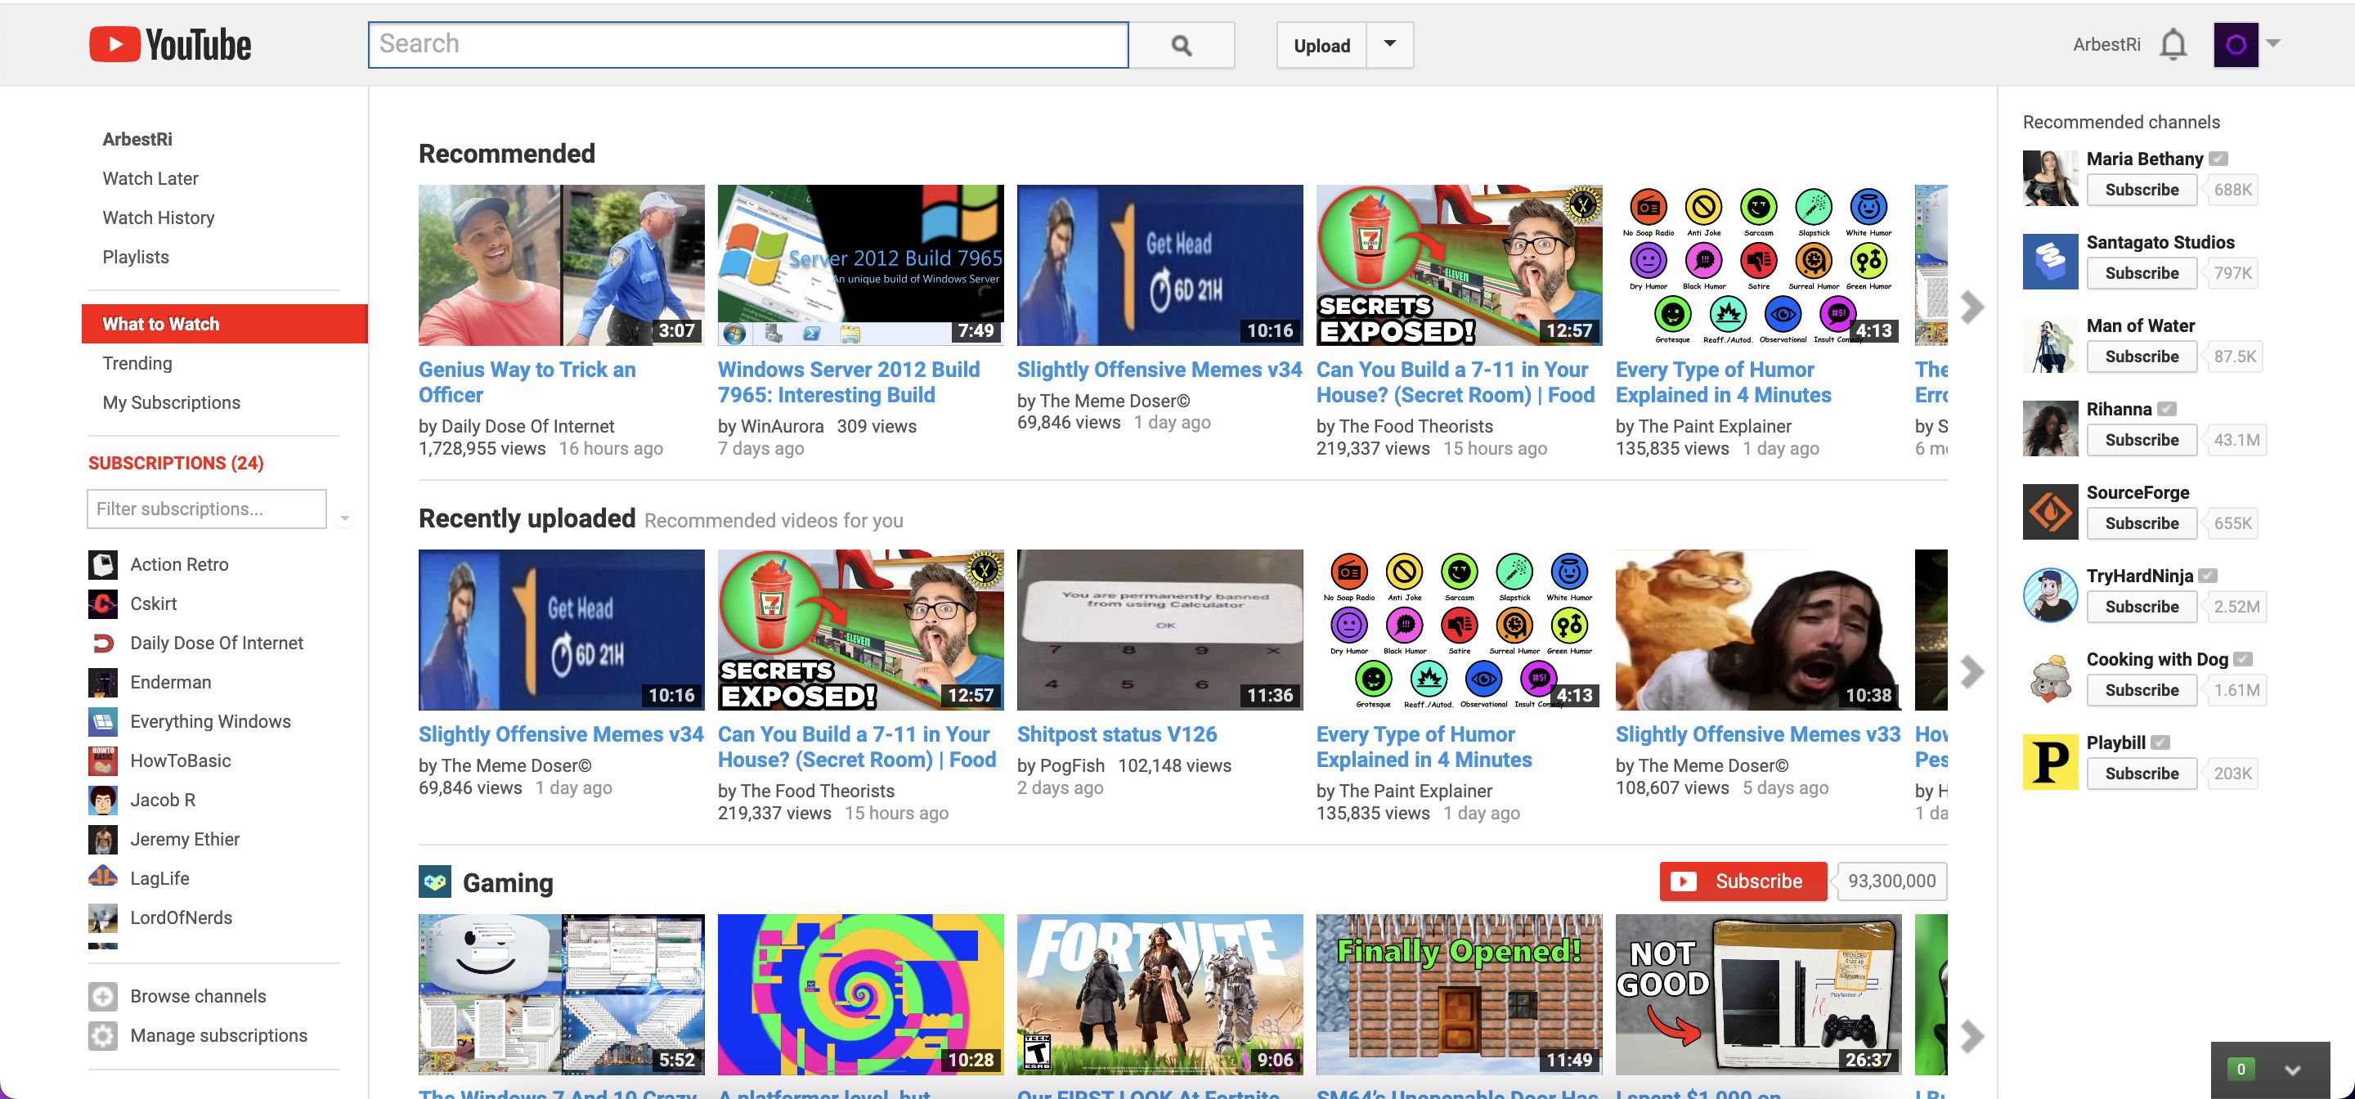
Task: Expand the Upload dropdown arrow
Action: click(1389, 45)
